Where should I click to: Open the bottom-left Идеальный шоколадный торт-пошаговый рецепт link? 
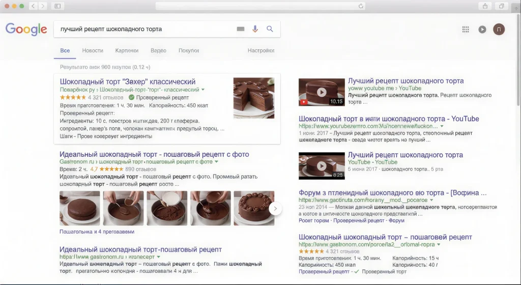(x=140, y=249)
